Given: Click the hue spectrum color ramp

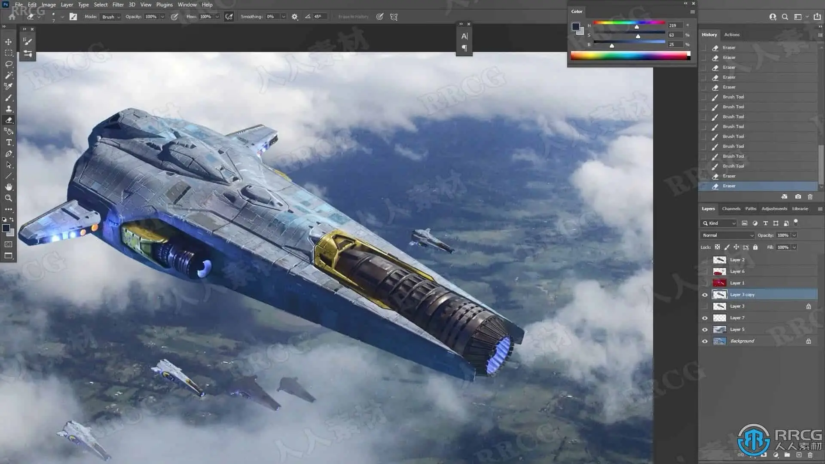Looking at the screenshot, I should click(629, 55).
